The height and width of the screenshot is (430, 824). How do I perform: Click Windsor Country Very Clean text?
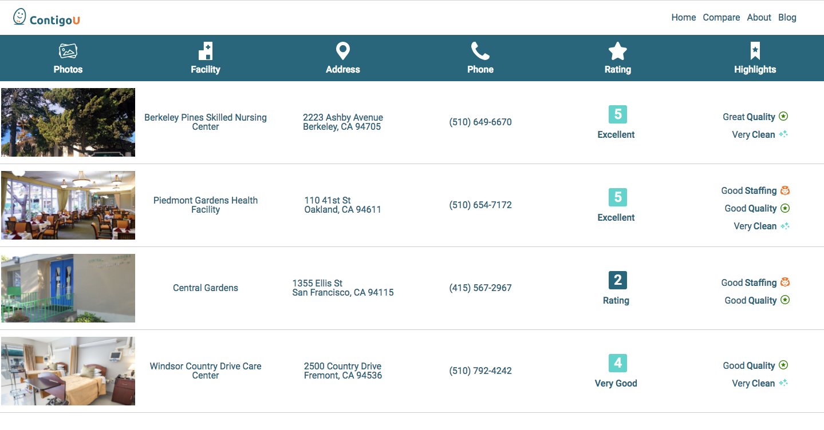(x=754, y=383)
